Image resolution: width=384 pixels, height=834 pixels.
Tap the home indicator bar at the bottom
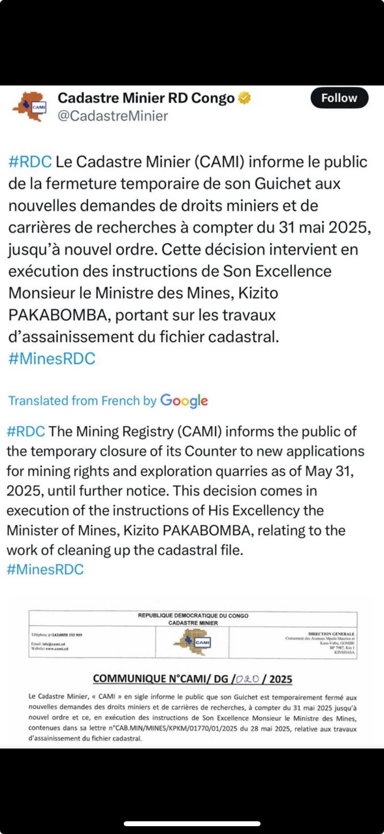click(192, 824)
